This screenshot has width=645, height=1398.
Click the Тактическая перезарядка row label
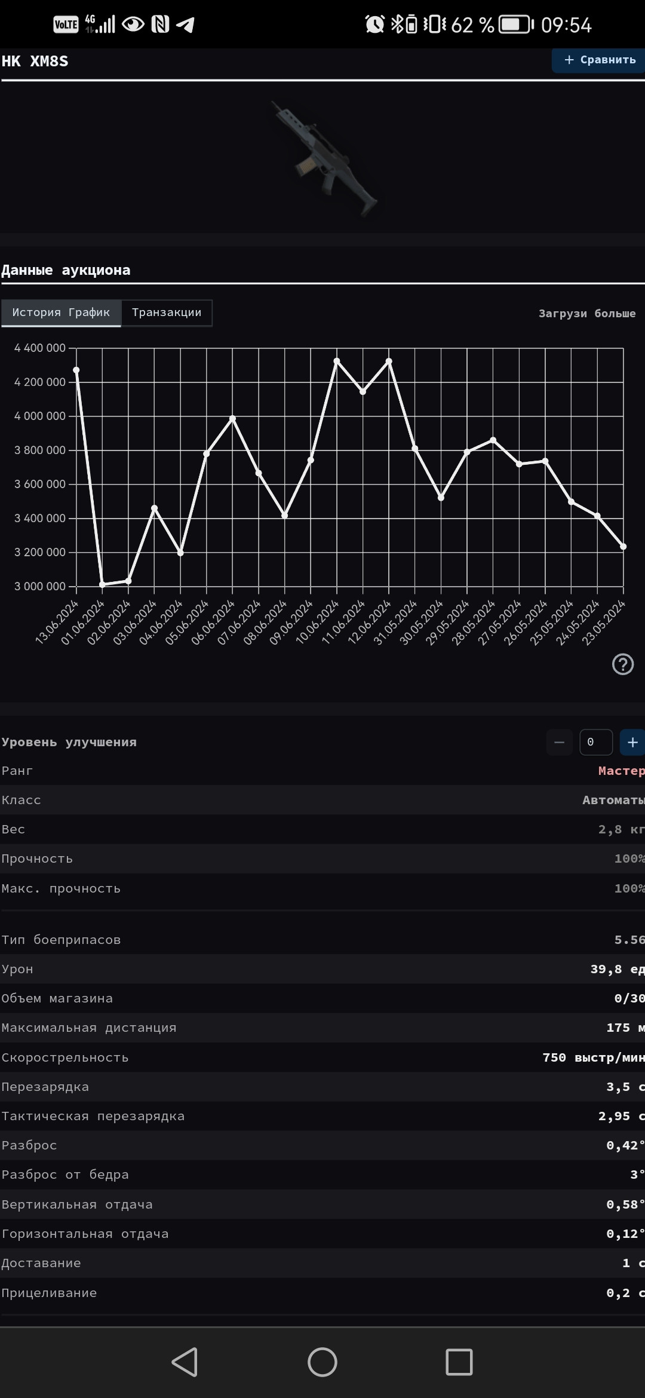pyautogui.click(x=93, y=1116)
